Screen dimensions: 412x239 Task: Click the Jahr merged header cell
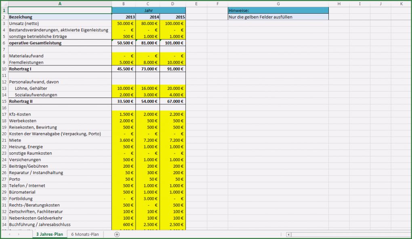(x=148, y=10)
